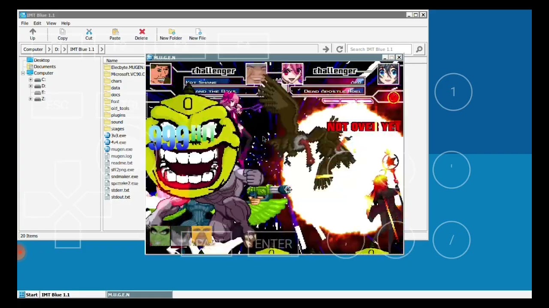
Task: Select Documents in the folder tree
Action: 45,67
